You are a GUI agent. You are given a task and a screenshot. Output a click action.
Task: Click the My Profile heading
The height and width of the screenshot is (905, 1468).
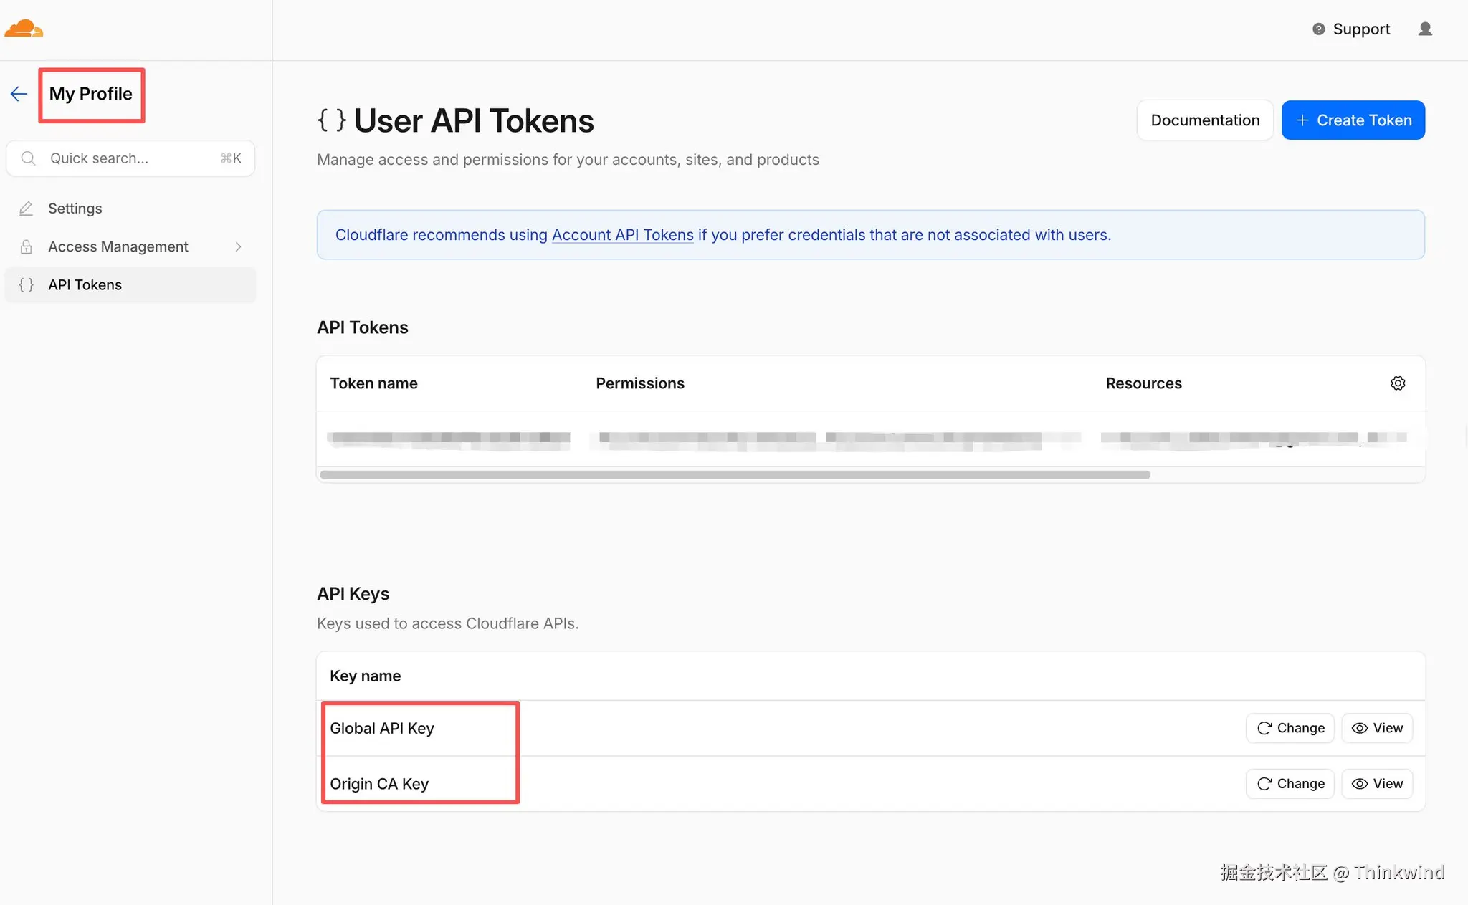tap(91, 94)
